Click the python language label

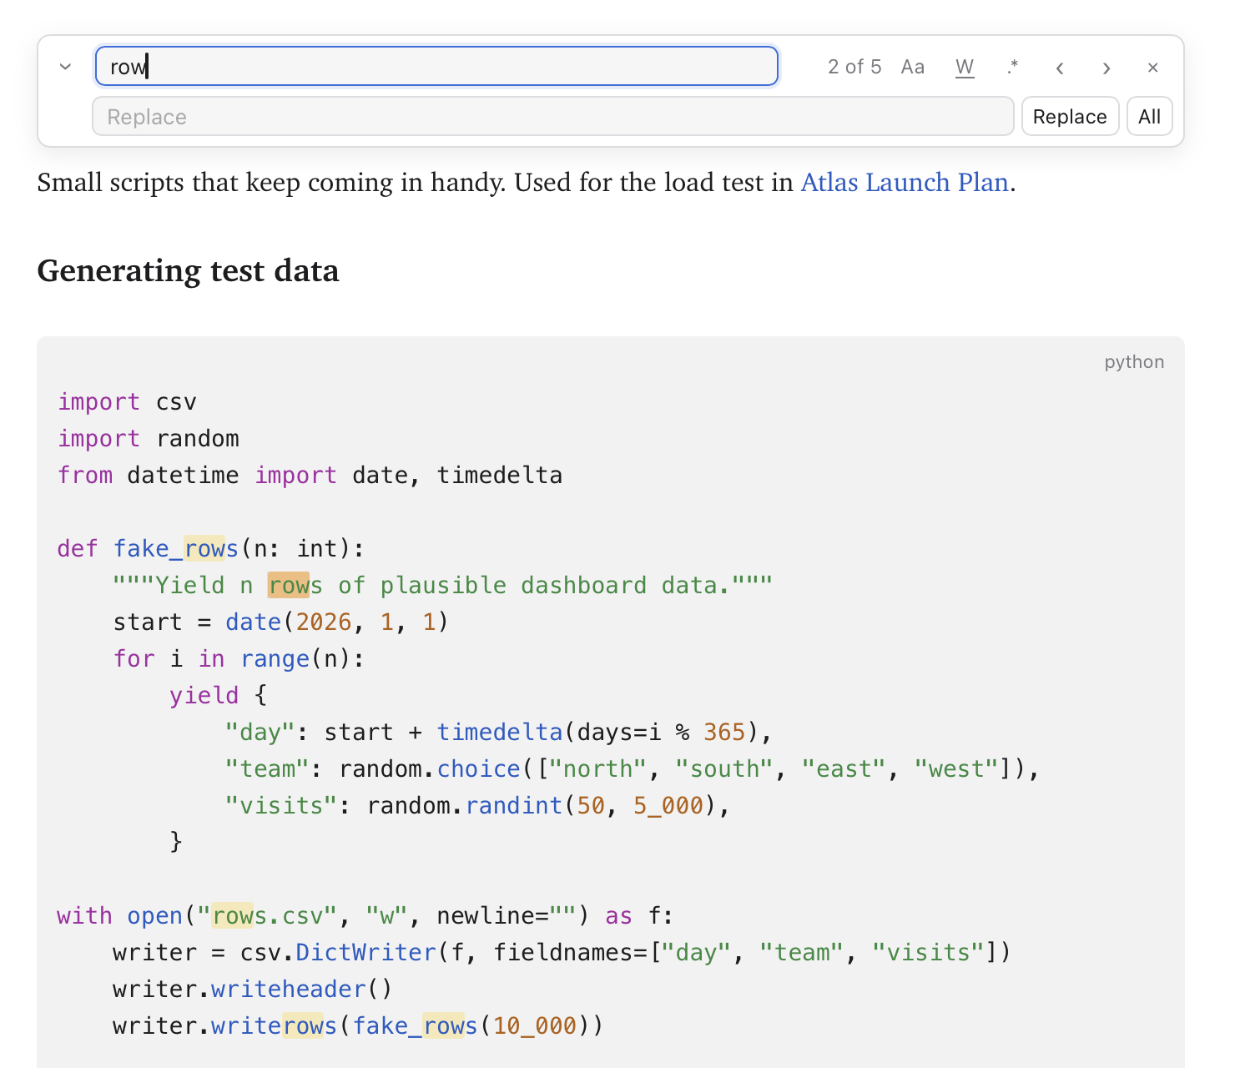(x=1134, y=361)
